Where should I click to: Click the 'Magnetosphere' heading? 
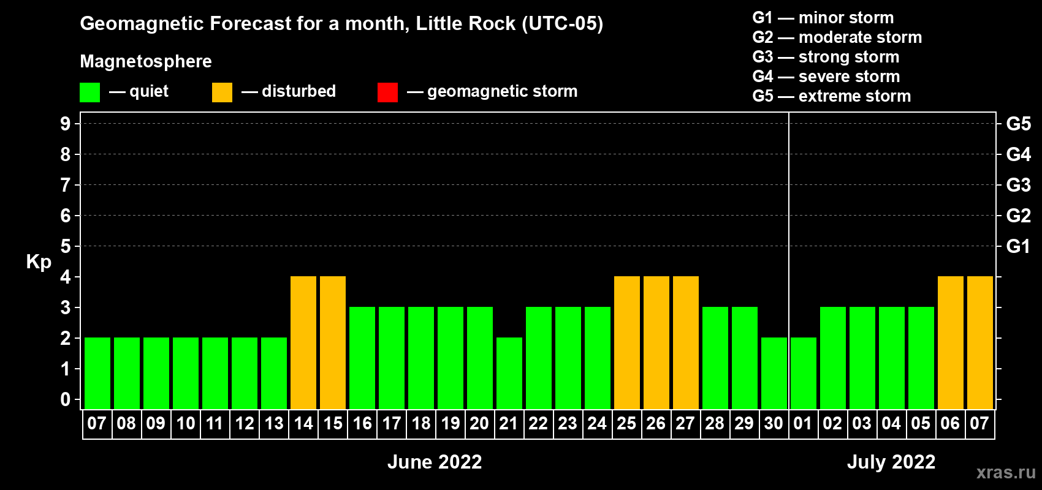146,61
